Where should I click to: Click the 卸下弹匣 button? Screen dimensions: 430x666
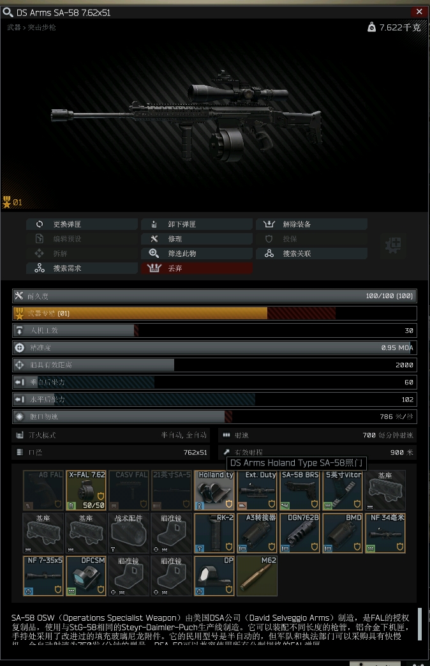tap(197, 224)
